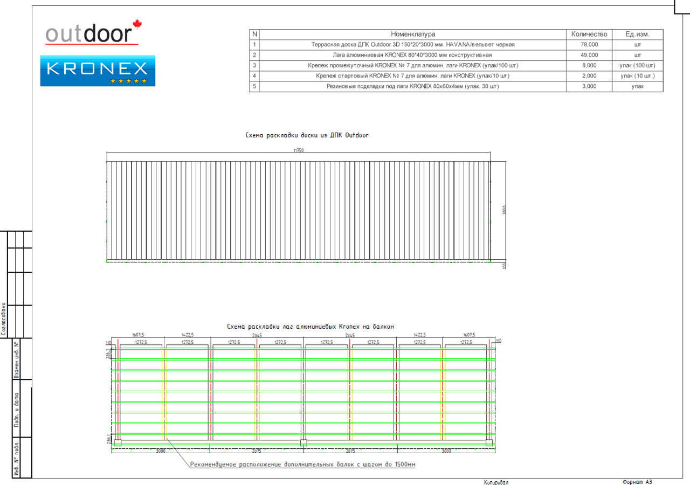Select the Количество column header
This screenshot has width=690, height=485.
[x=589, y=34]
